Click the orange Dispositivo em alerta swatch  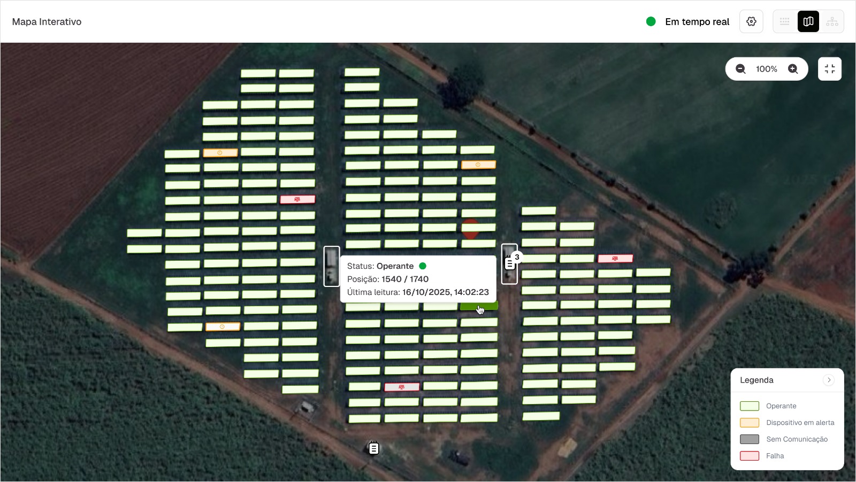point(749,423)
